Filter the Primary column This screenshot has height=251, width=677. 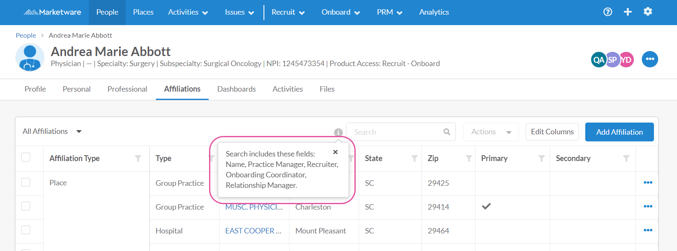[542, 158]
